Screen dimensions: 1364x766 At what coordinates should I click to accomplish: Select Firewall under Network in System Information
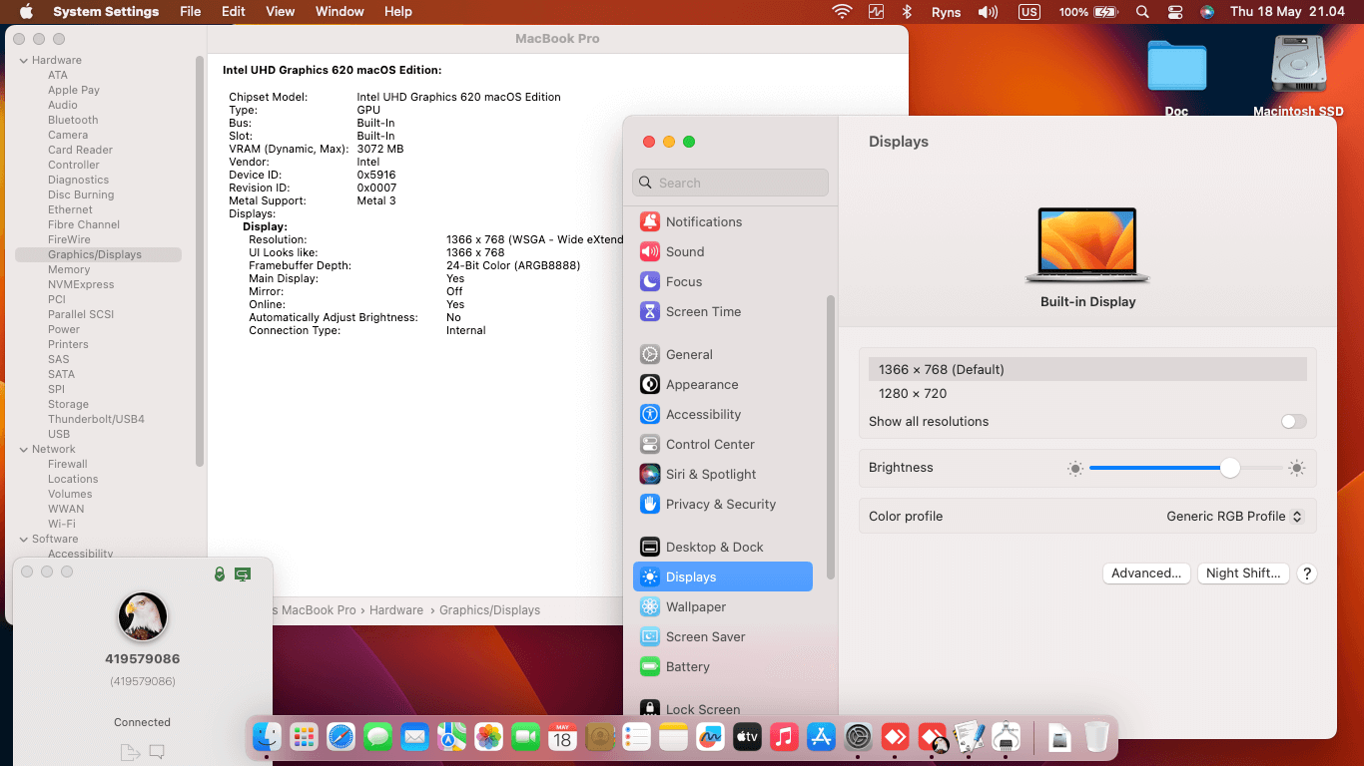(67, 464)
